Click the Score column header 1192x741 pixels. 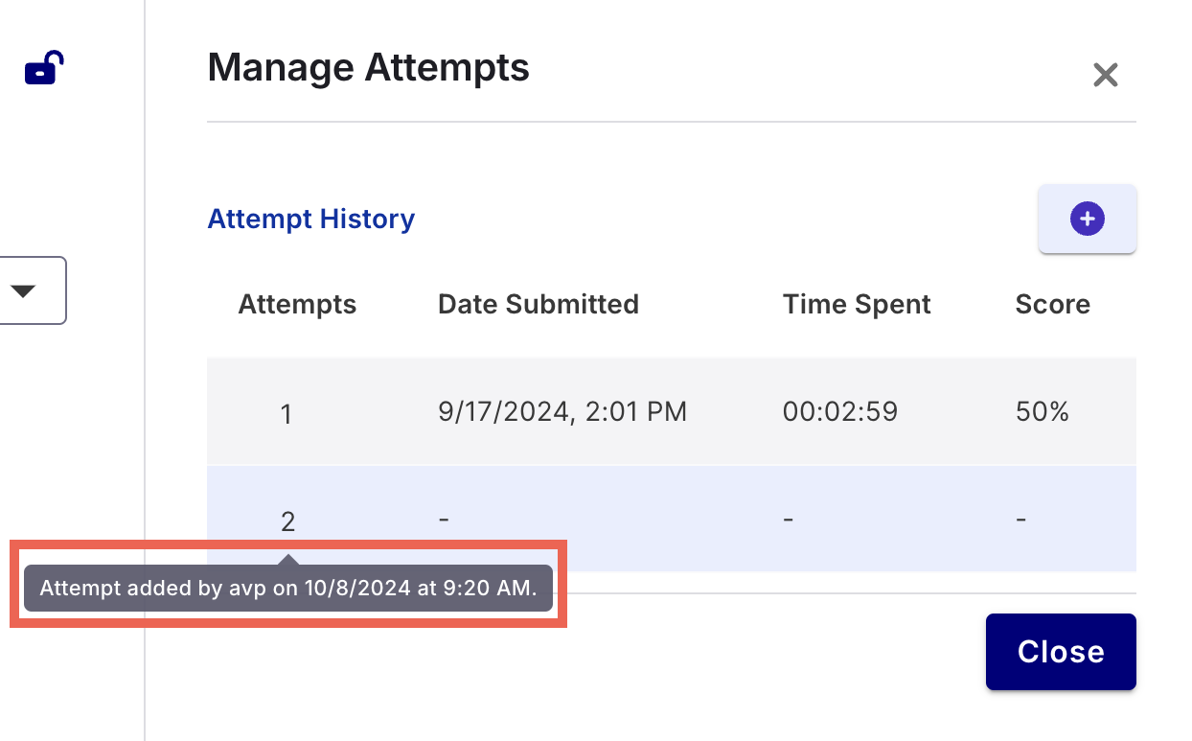[x=1052, y=305]
